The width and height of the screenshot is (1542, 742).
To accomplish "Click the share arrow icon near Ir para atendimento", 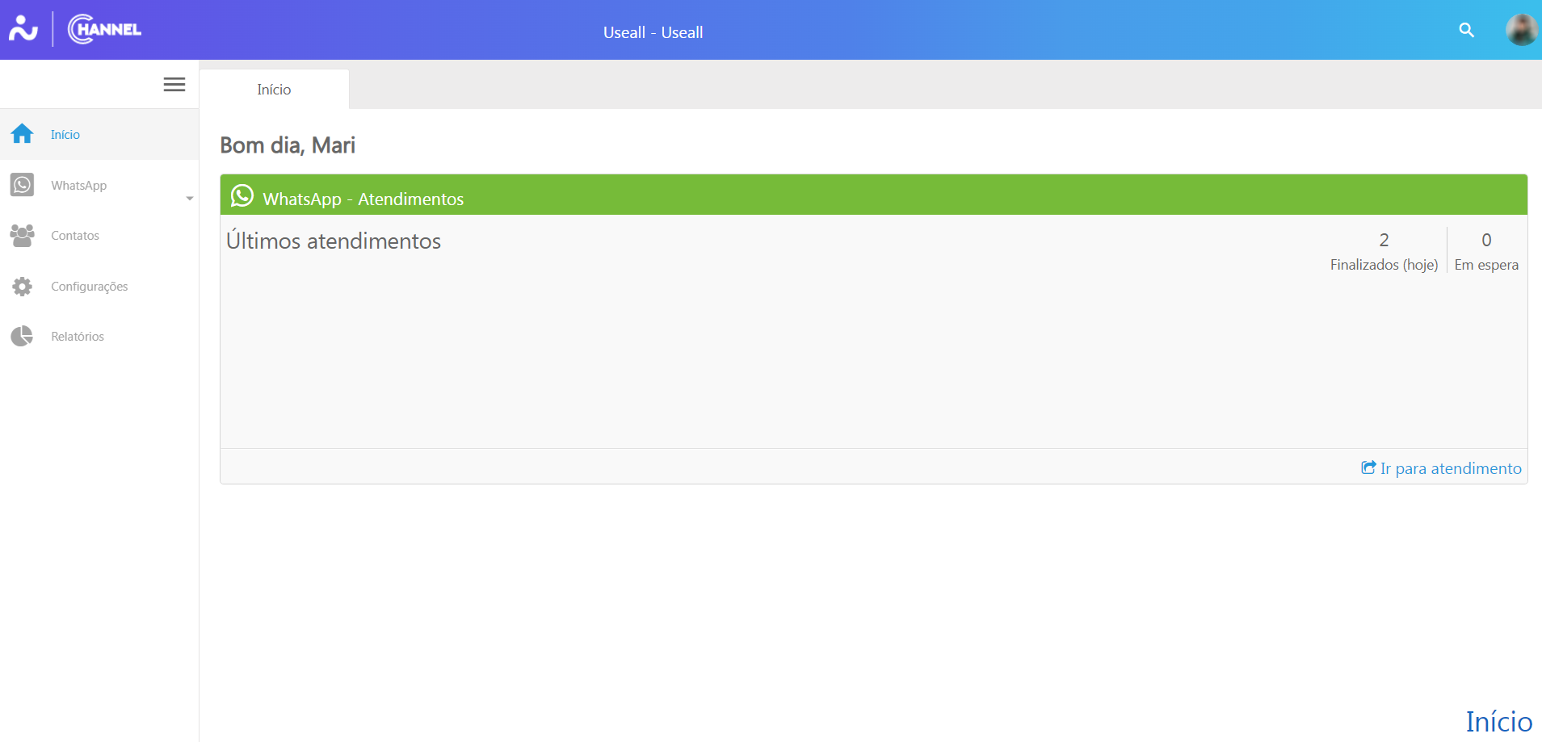I will 1368,467.
